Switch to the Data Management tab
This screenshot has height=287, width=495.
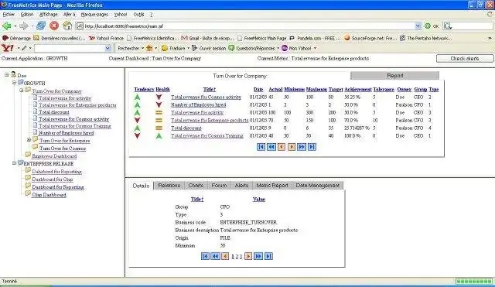(318, 186)
